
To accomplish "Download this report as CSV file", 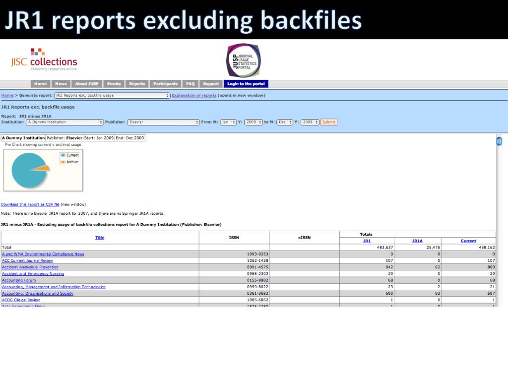I will [x=30, y=204].
